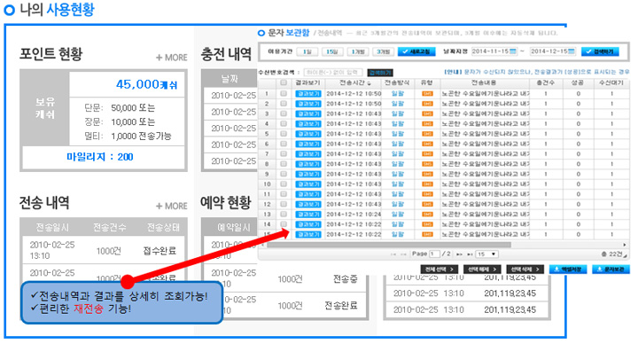Click the dark 검색하기 number search button

(380, 73)
